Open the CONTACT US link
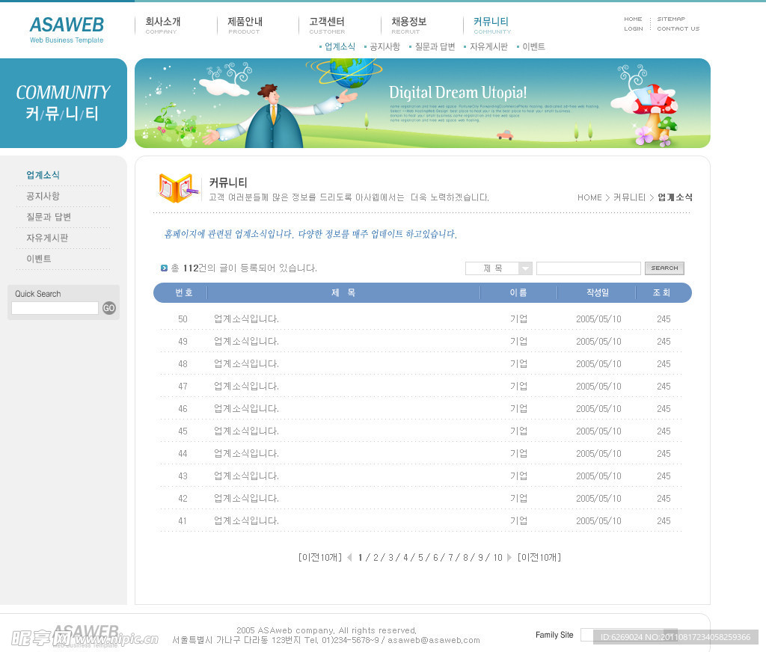Image resolution: width=766 pixels, height=652 pixels. pyautogui.click(x=678, y=29)
